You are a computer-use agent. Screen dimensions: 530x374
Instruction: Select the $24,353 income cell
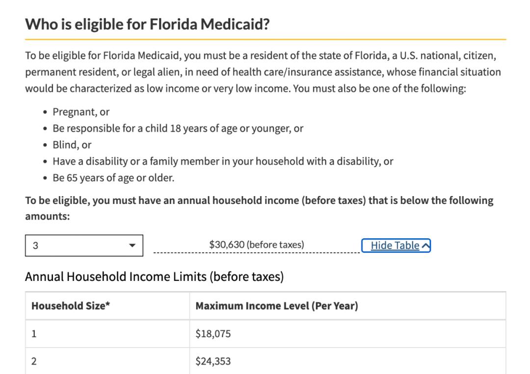click(x=213, y=362)
